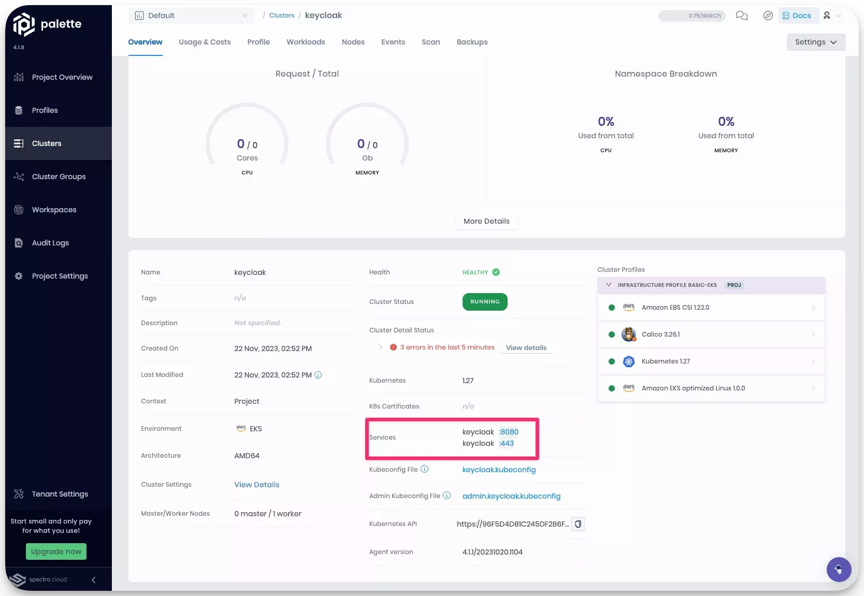Open the Clusters section in the sidebar
864x596 pixels.
click(x=47, y=143)
